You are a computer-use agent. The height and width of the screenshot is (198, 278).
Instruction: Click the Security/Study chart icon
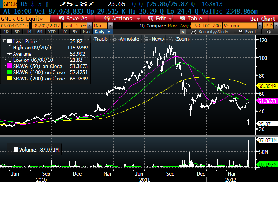click(194, 32)
